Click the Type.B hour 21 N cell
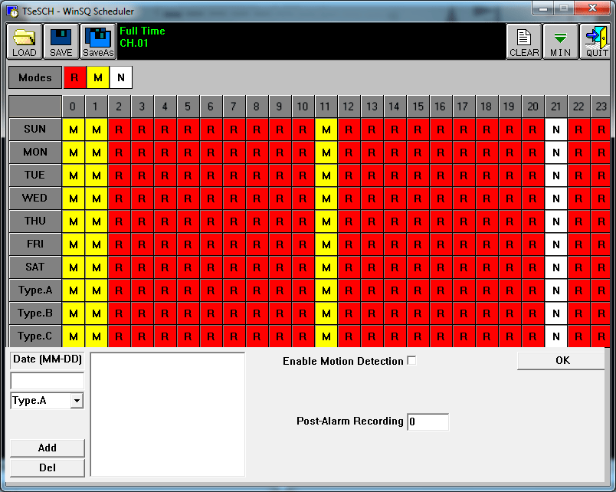The width and height of the screenshot is (616, 492). [556, 313]
